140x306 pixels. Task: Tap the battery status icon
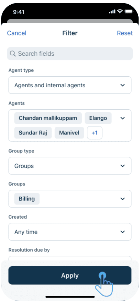click(x=129, y=11)
